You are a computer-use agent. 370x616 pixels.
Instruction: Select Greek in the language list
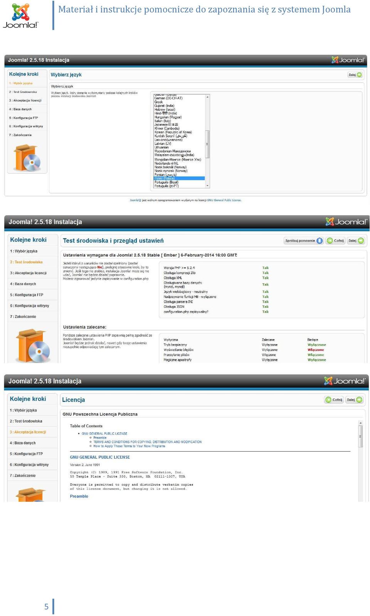[x=159, y=102]
